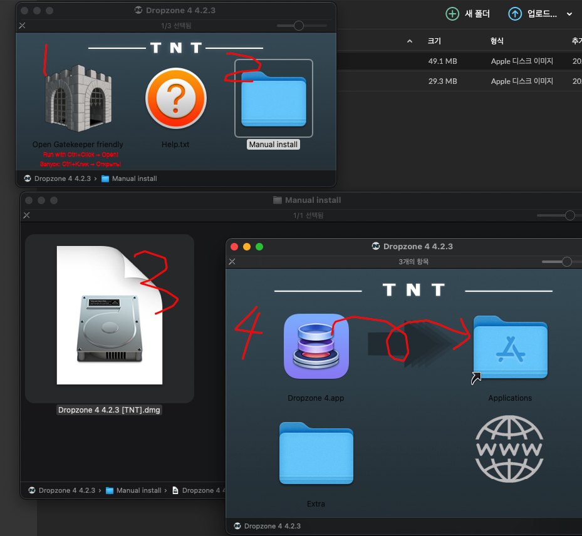
Task: Click the front Dropzone 4 4.2.3 window title
Action: point(418,246)
